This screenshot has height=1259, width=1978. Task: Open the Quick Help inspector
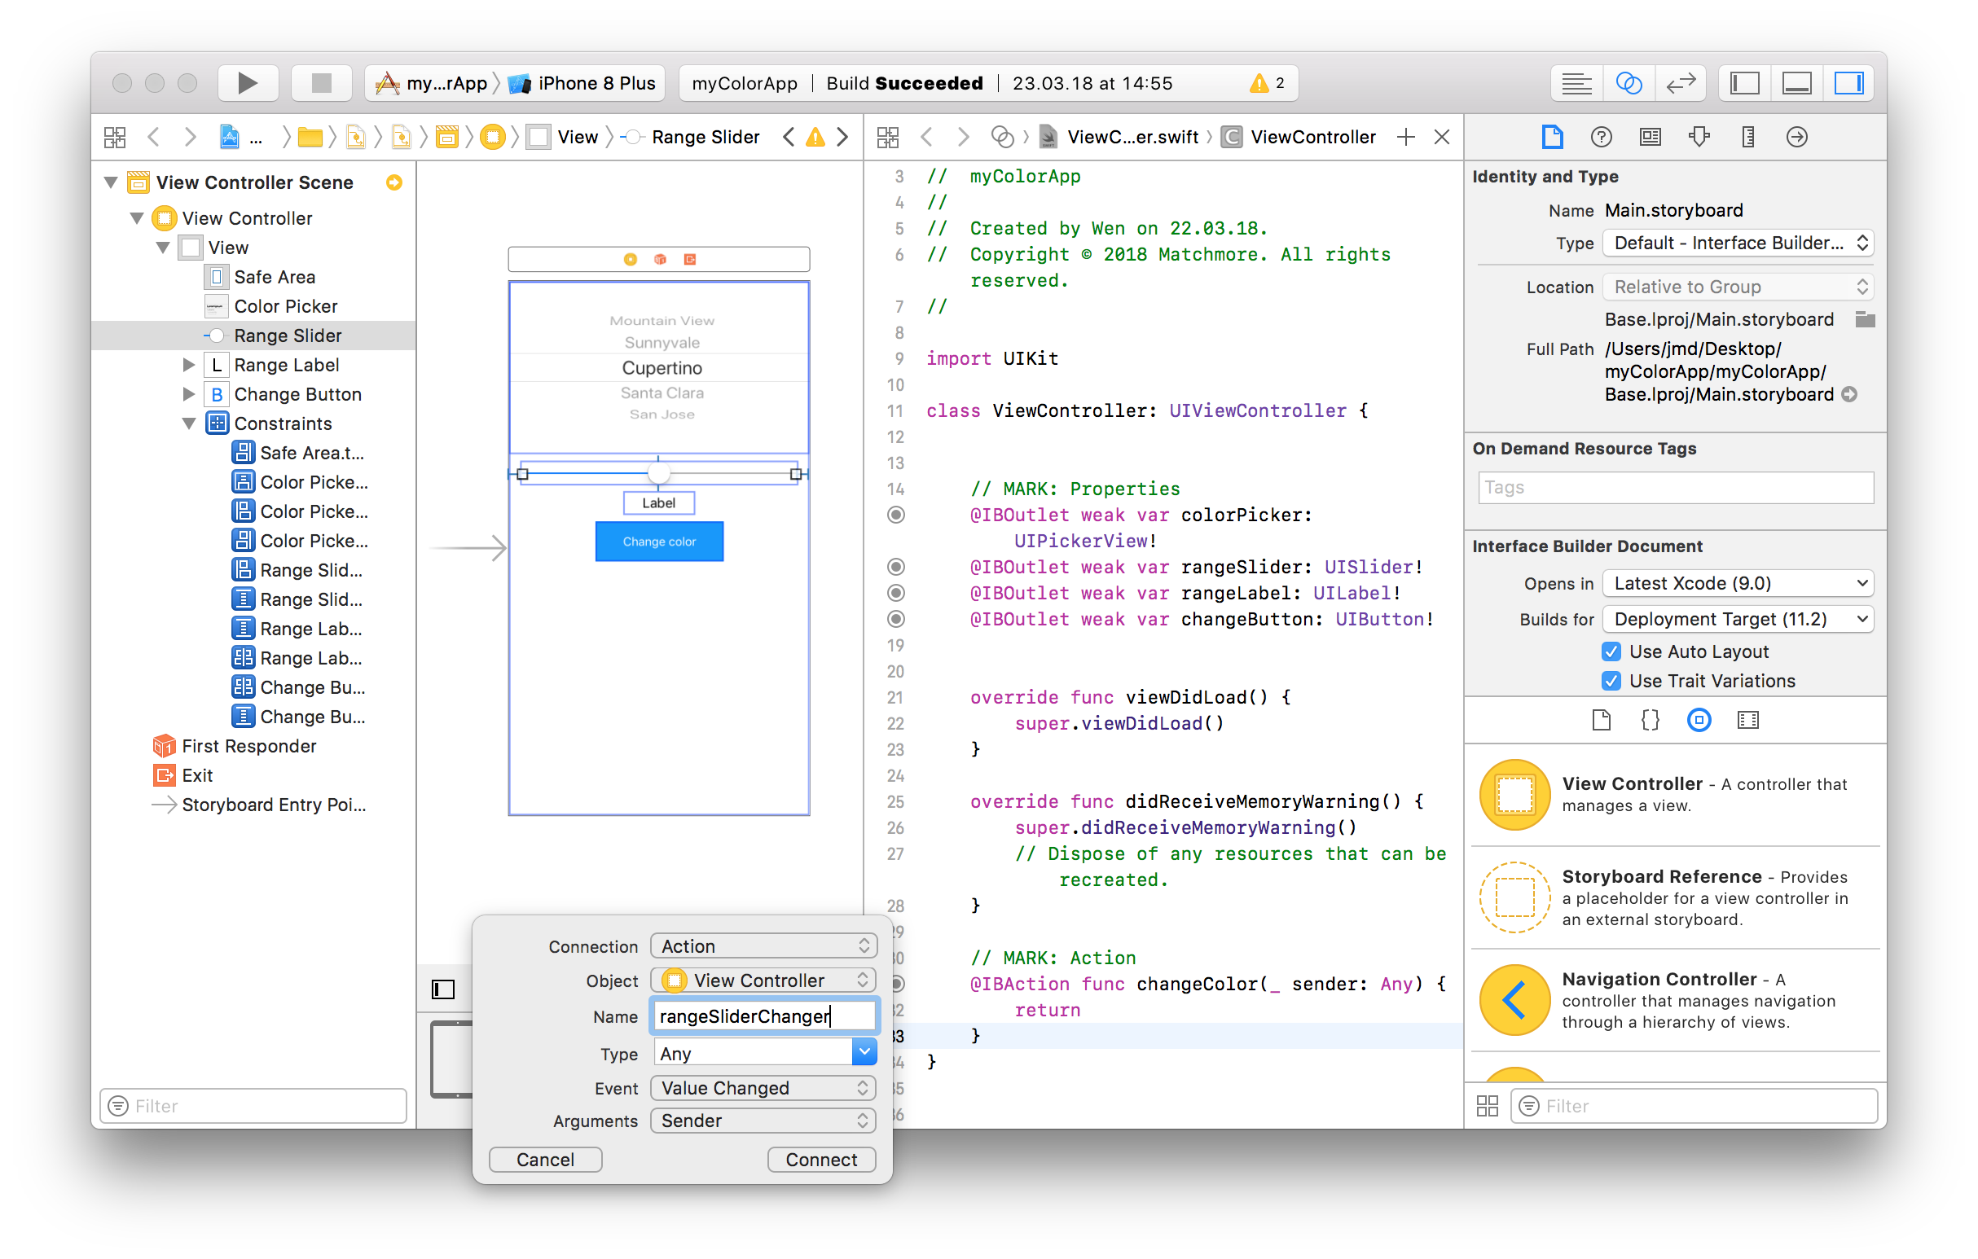pyautogui.click(x=1600, y=137)
